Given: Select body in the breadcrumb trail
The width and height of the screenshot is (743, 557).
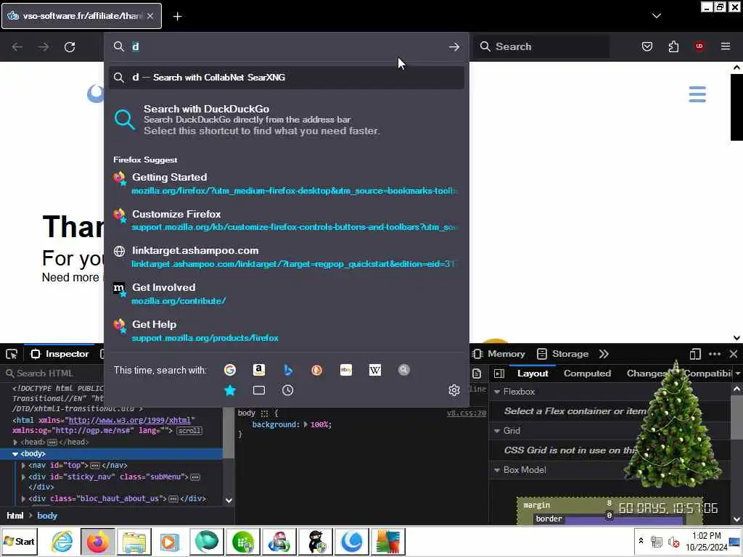Looking at the screenshot, I should click(x=47, y=516).
